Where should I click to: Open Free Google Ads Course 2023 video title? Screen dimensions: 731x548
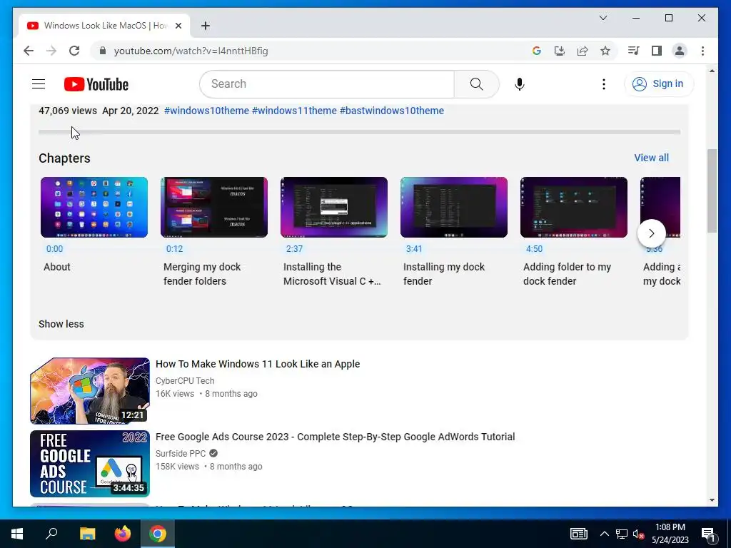[336, 437]
